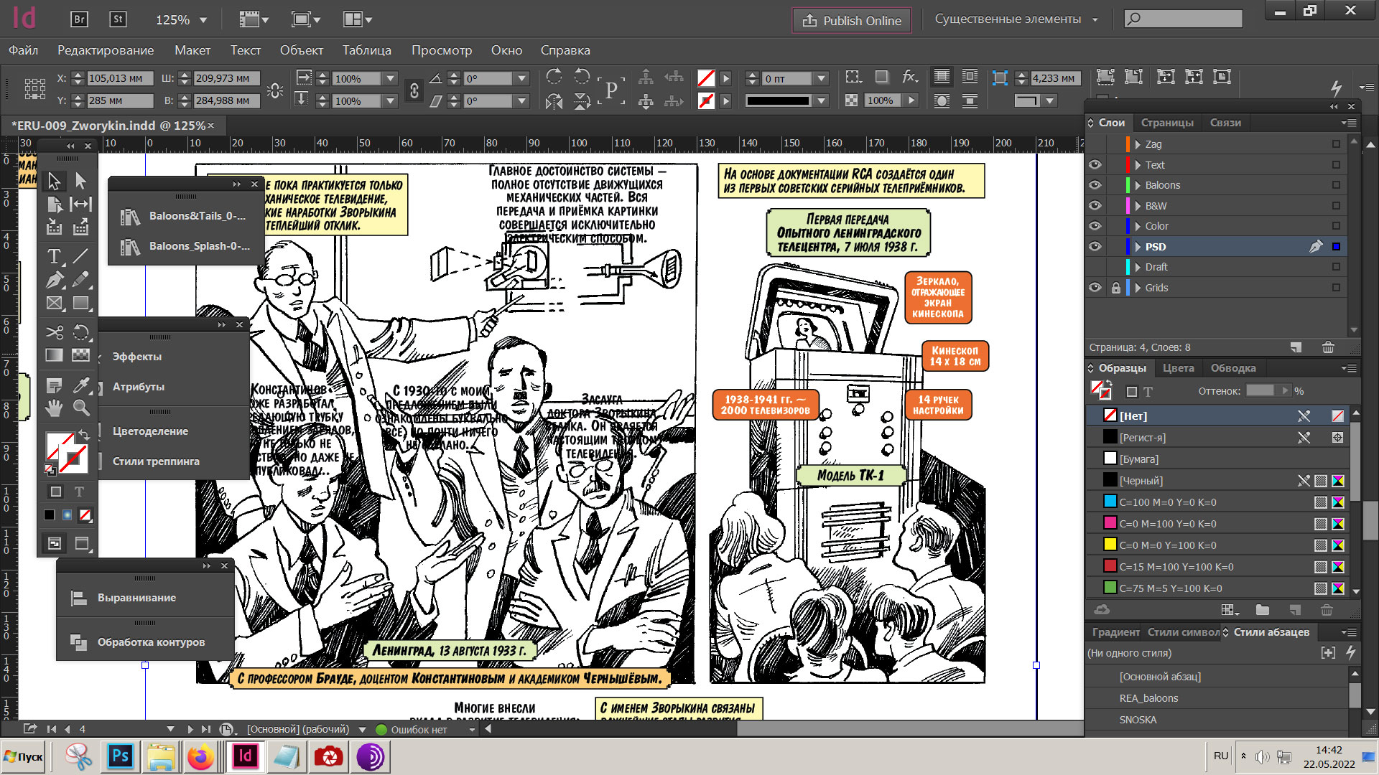Viewport: 1379px width, 775px height.
Task: Click delete layer trash icon in Layers panel
Action: [x=1328, y=347]
